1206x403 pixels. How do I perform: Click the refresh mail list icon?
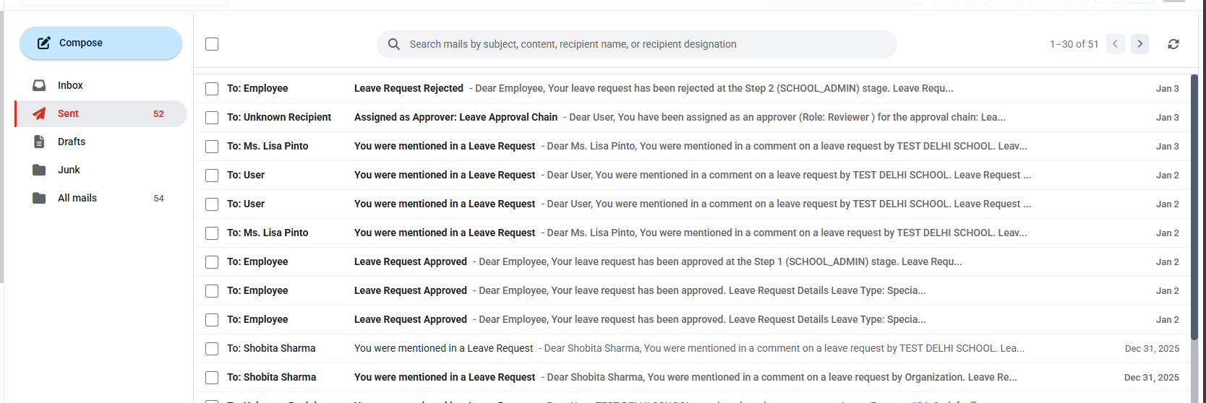tap(1173, 44)
